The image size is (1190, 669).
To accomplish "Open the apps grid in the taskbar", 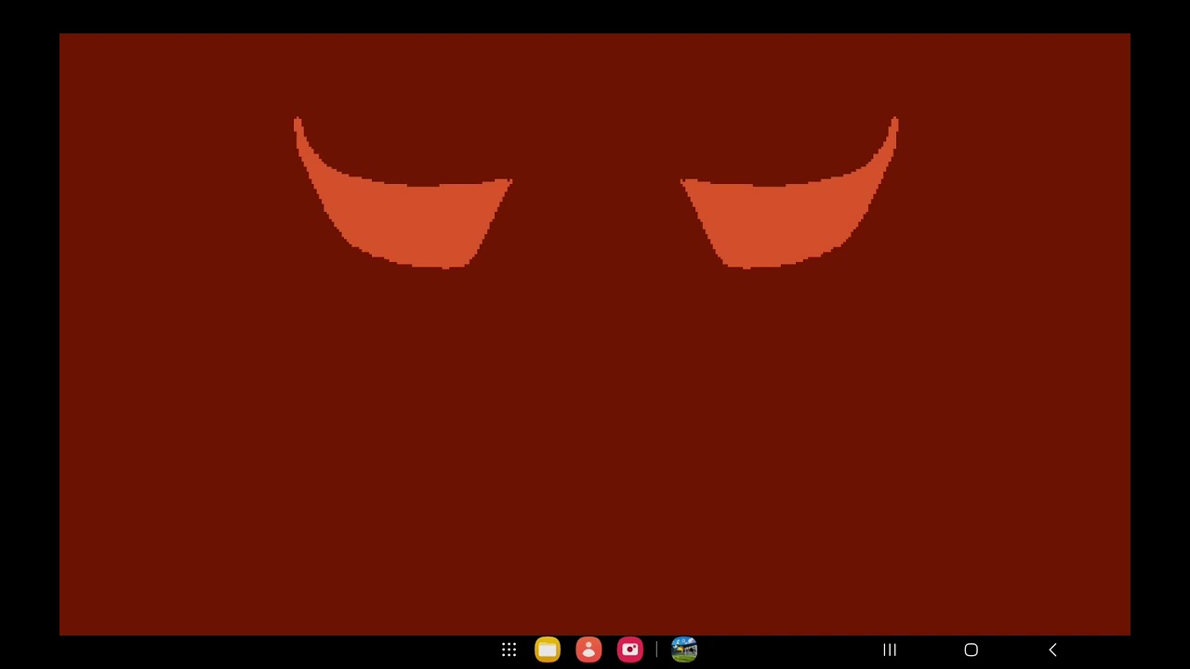I will pyautogui.click(x=509, y=649).
